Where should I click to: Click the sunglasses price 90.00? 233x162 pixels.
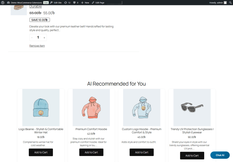tap(192, 137)
